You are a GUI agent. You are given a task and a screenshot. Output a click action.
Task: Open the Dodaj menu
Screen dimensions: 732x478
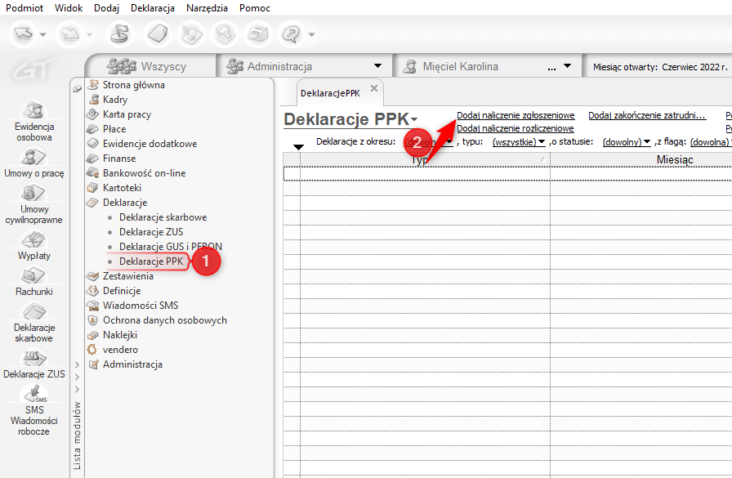[106, 8]
